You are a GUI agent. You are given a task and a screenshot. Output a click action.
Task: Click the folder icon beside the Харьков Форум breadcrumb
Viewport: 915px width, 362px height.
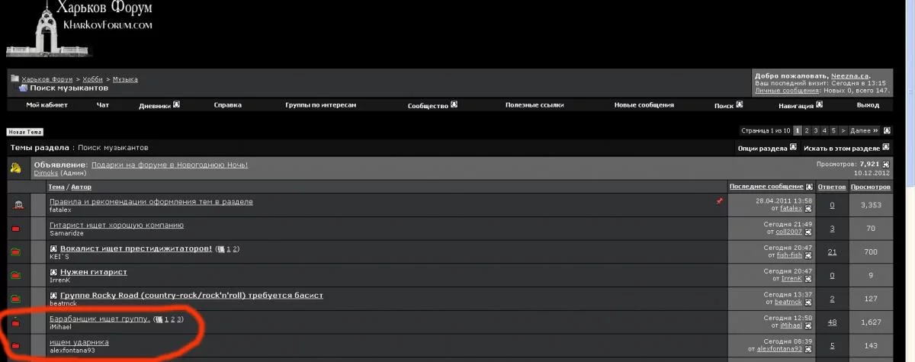pos(14,79)
